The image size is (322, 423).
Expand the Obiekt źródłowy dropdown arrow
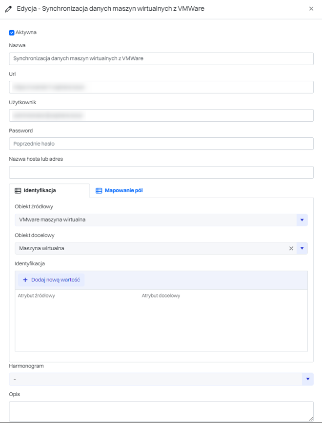[x=302, y=220]
